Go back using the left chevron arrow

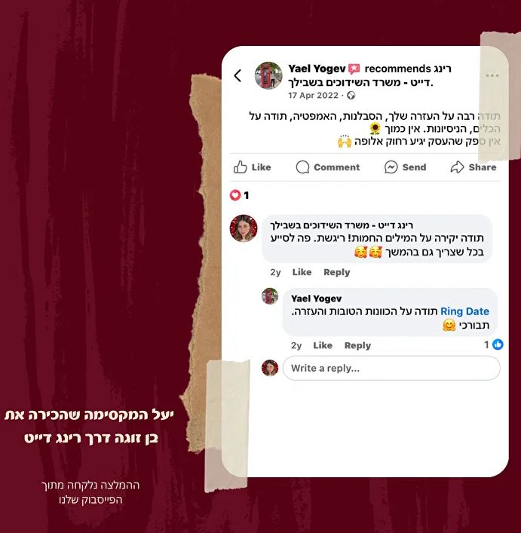[238, 75]
